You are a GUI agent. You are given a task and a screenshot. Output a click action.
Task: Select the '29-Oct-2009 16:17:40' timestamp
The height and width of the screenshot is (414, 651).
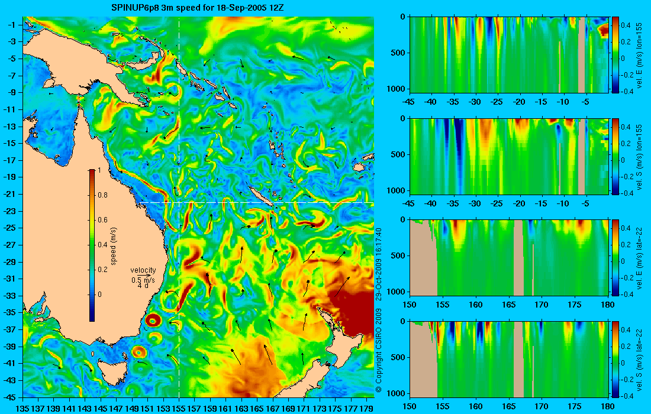click(378, 263)
